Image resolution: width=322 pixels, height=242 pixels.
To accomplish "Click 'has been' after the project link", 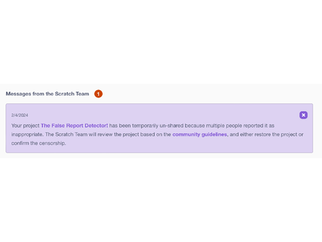I will (120, 126).
